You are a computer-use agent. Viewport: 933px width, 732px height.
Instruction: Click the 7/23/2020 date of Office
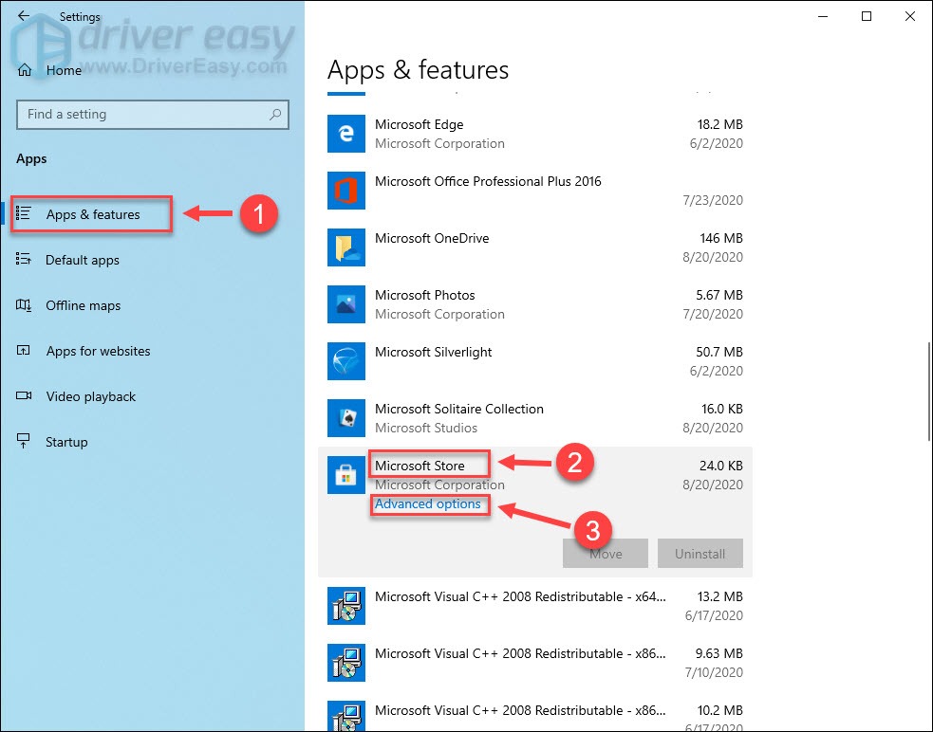pyautogui.click(x=713, y=200)
